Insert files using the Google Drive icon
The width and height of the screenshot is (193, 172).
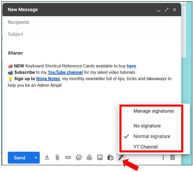[x=89, y=157]
